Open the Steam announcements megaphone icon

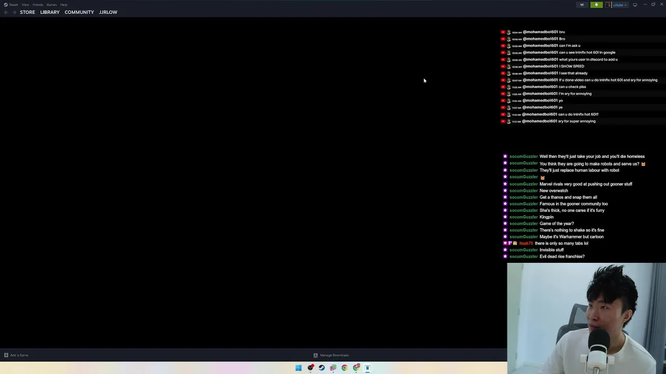(x=582, y=5)
